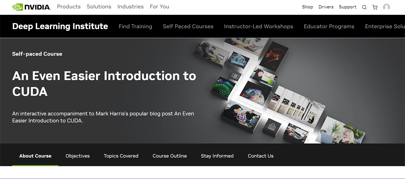Open Instructor-Led Workshops

tap(259, 26)
